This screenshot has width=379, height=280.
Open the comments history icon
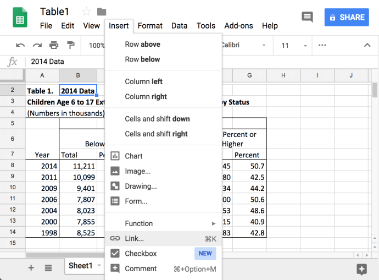pos(307,17)
